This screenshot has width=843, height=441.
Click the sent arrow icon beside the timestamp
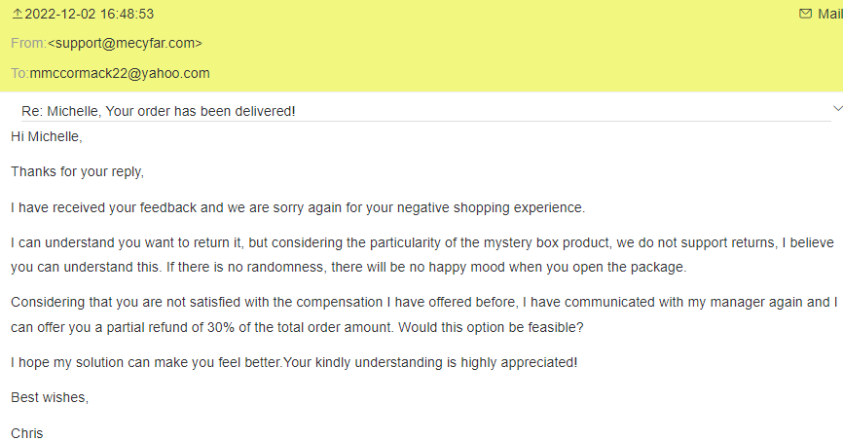coord(17,14)
